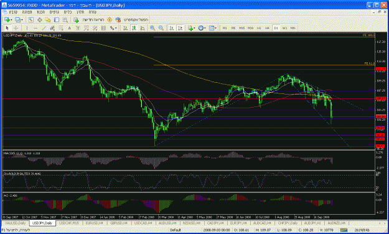Viewport: 389px width, 234px height.
Task: Select the W1 timeframe
Action: 284,28
